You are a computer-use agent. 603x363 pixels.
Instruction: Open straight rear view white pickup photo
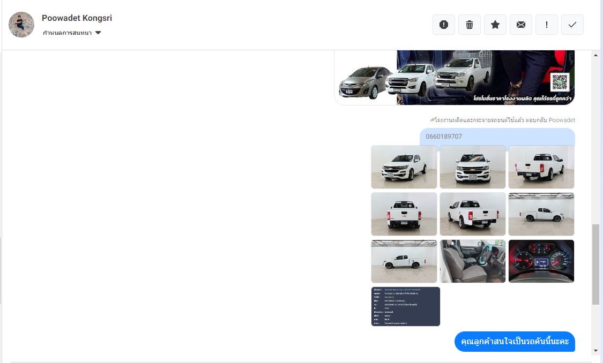pos(404,214)
